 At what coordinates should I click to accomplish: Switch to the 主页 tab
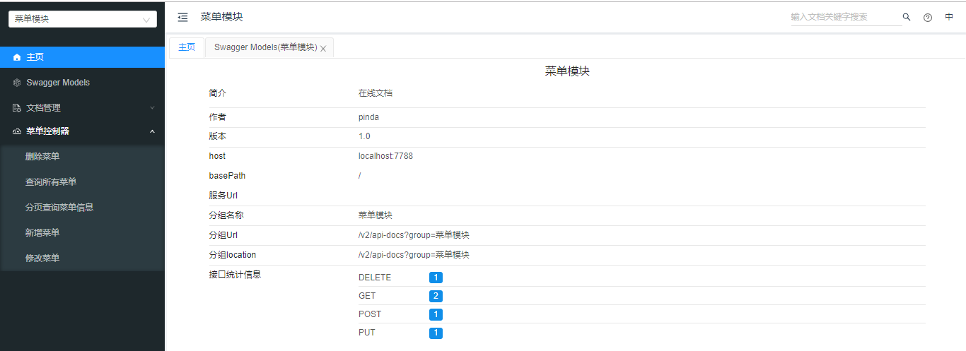(x=187, y=47)
